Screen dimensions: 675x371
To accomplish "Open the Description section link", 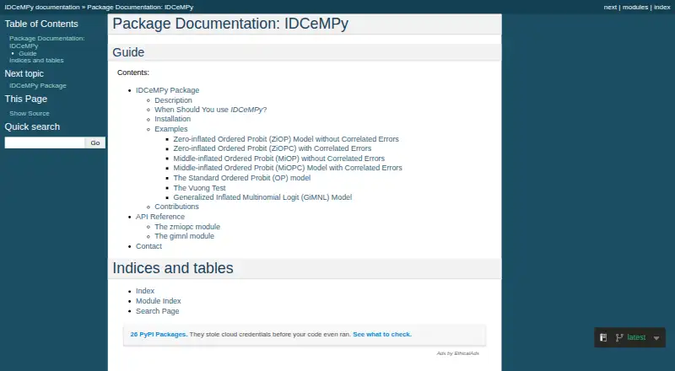I will [x=173, y=100].
